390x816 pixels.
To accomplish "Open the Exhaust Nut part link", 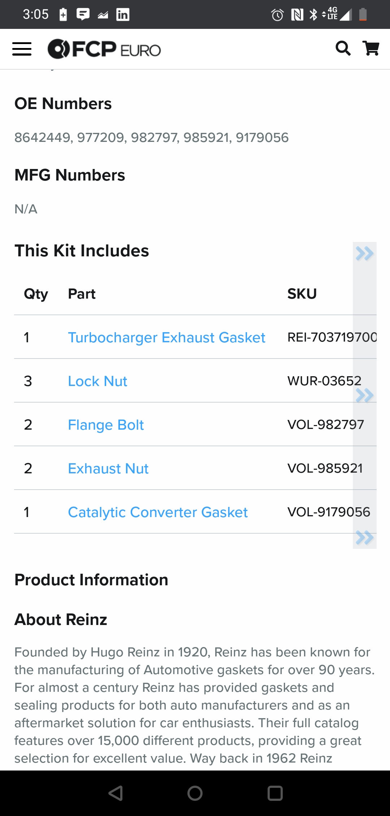I will click(x=108, y=469).
